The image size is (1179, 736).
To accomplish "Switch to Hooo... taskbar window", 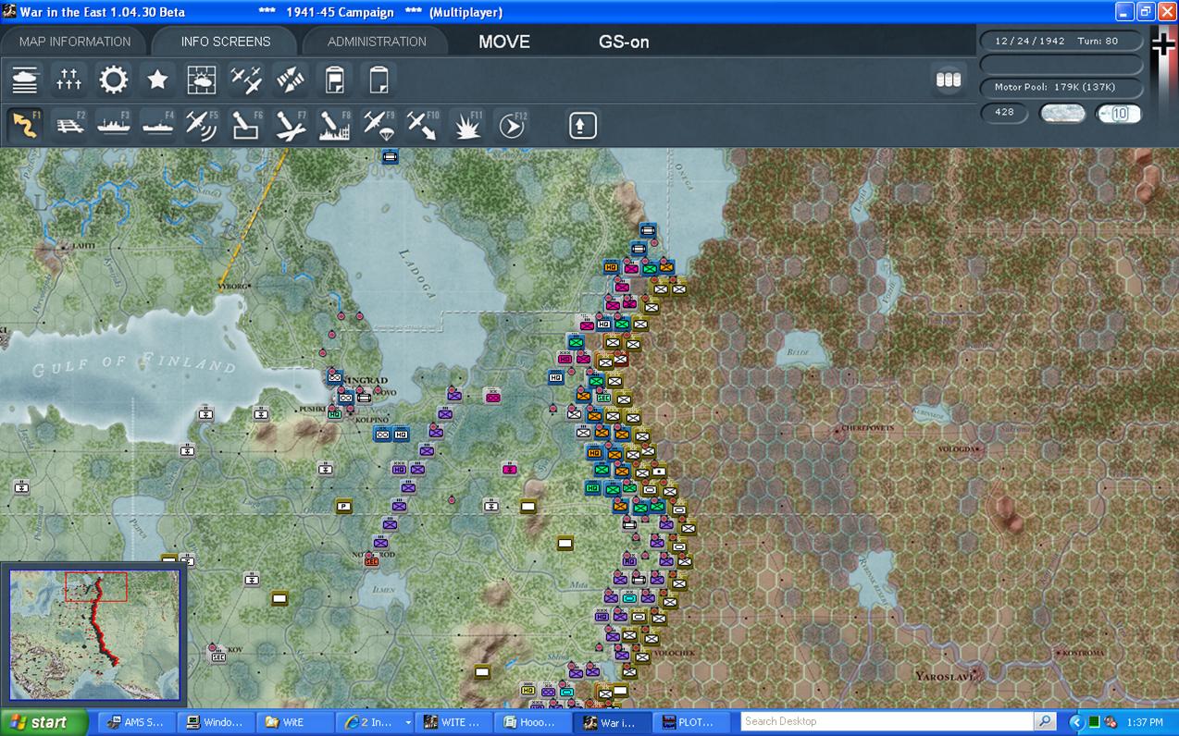I will tap(531, 722).
